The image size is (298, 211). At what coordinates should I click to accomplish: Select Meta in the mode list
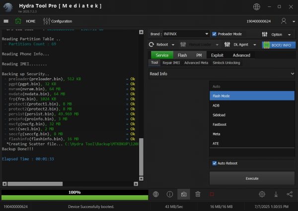tap(252, 134)
